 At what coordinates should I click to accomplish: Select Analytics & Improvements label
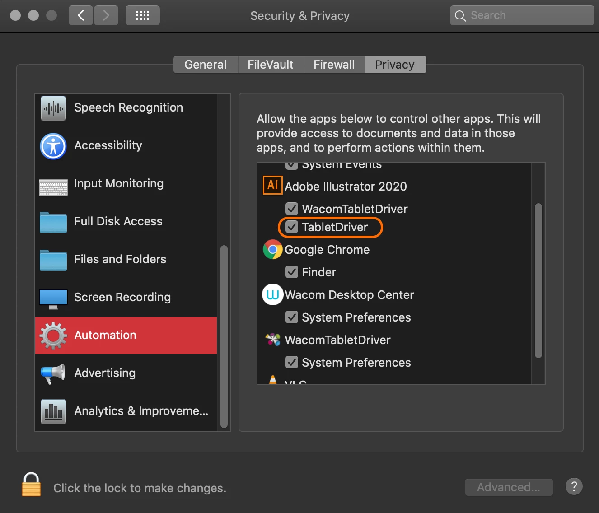tap(141, 411)
